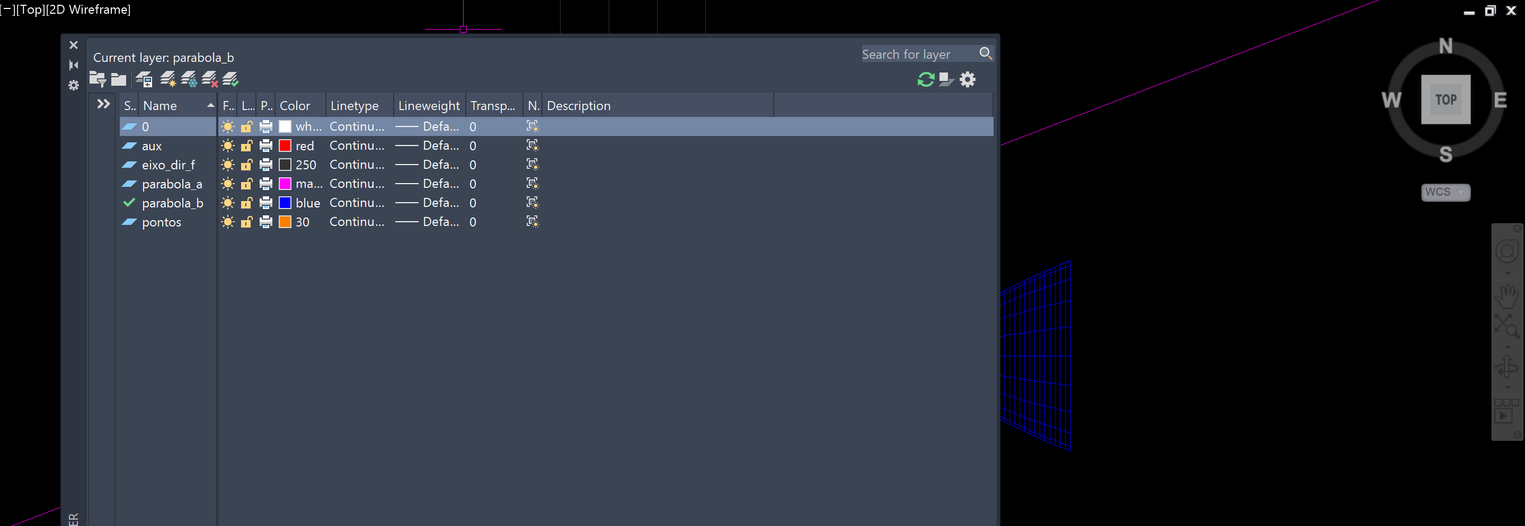Image resolution: width=1525 pixels, height=526 pixels.
Task: Create a New Layer with sun icon
Action: click(168, 79)
